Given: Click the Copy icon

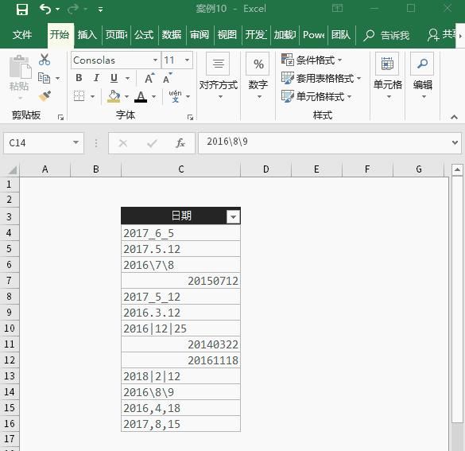Looking at the screenshot, I should point(45,78).
